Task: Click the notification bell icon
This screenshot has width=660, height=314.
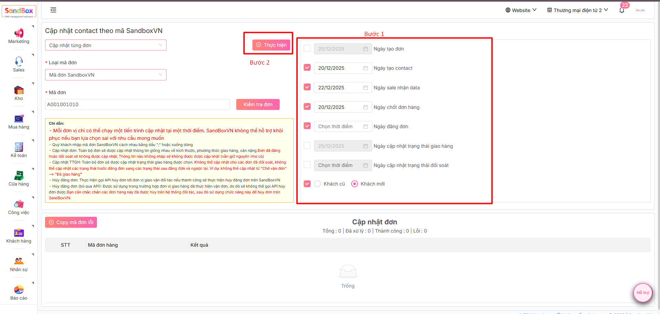Action: [621, 10]
